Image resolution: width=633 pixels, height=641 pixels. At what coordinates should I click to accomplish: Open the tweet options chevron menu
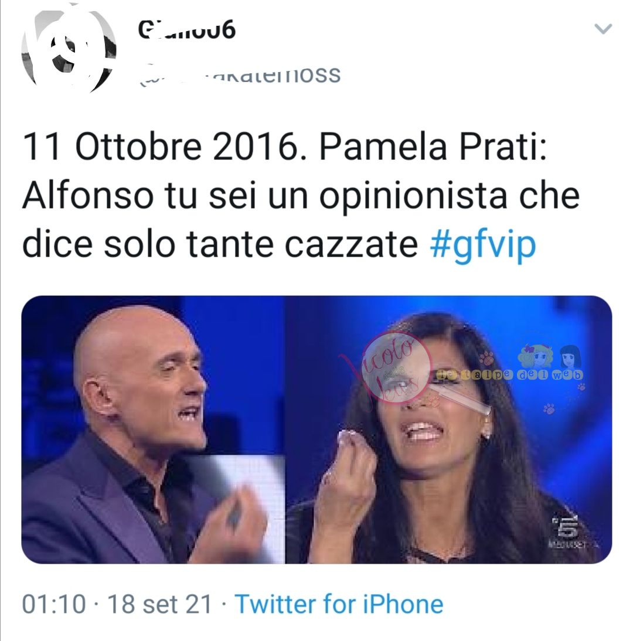click(603, 29)
